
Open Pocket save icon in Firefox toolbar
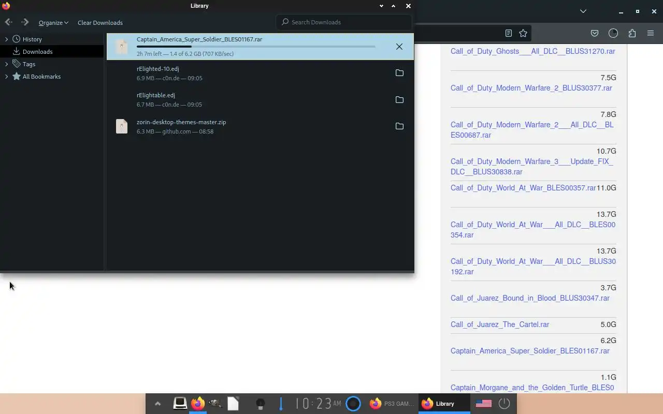595,33
